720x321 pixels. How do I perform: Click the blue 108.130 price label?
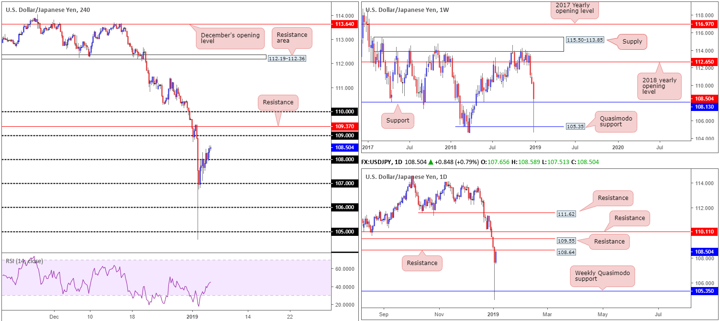(x=705, y=107)
